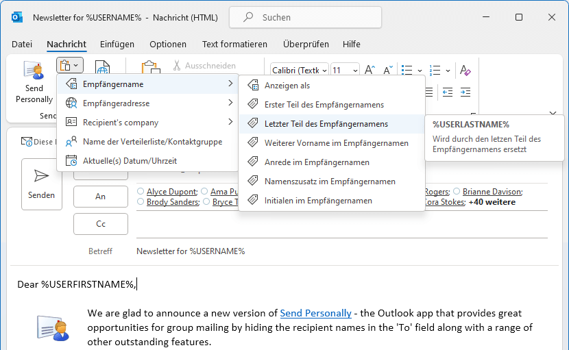Click the Recipient's company card icon
Viewport: 569px width, 350px height.
(x=71, y=122)
